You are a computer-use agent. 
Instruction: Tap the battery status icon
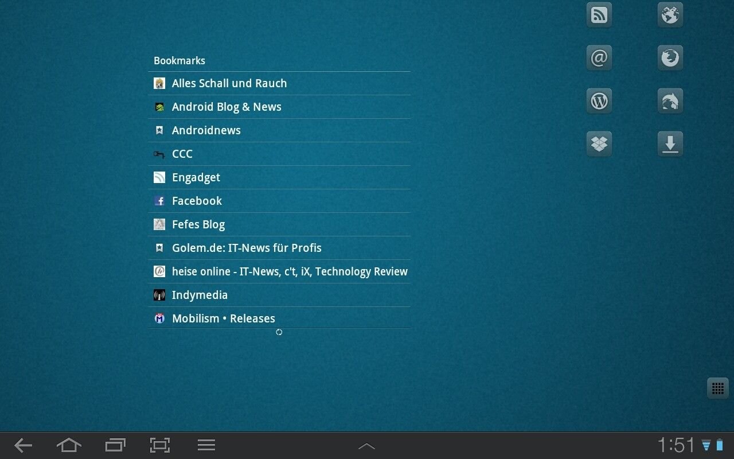coord(720,445)
